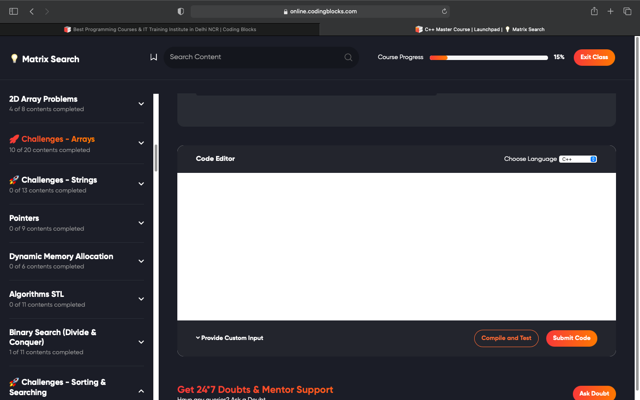The image size is (640, 400).
Task: Open the Algorithms STL title
Action: point(36,294)
